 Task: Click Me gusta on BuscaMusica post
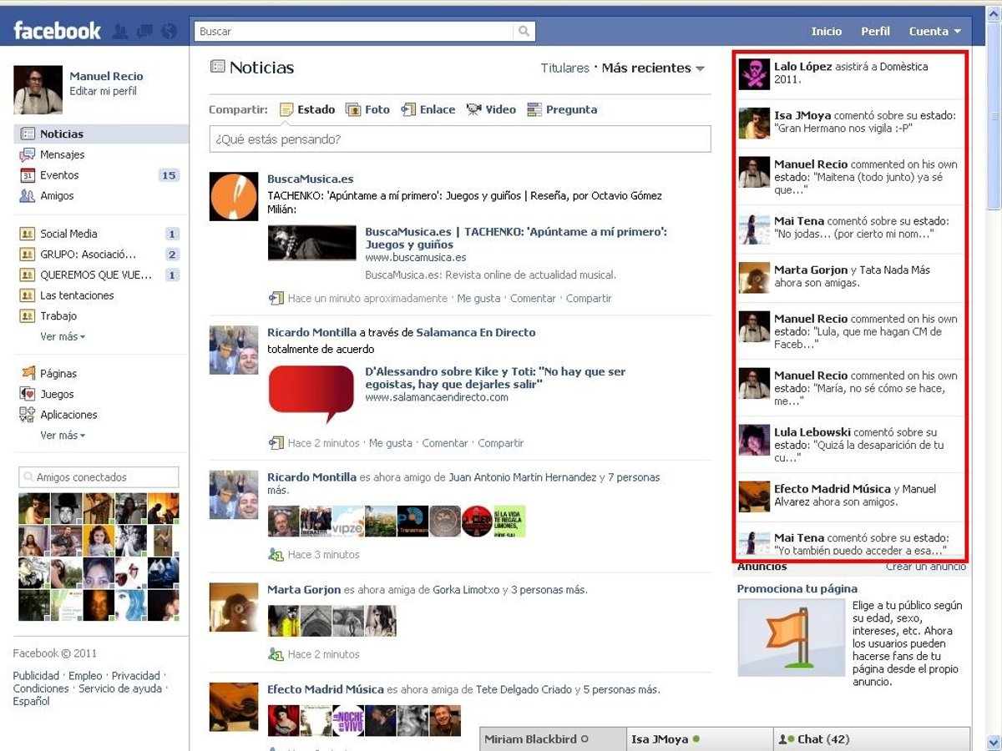pos(478,299)
